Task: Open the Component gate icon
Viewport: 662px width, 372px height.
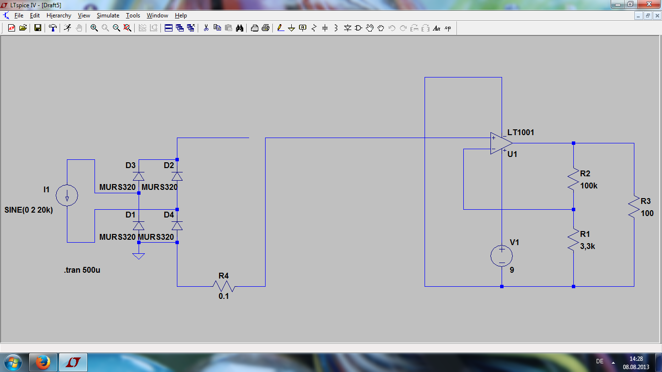Action: [x=359, y=28]
